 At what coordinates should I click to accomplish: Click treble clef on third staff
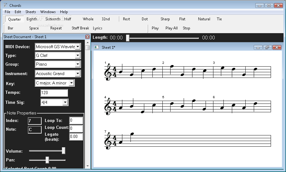pos(108,141)
